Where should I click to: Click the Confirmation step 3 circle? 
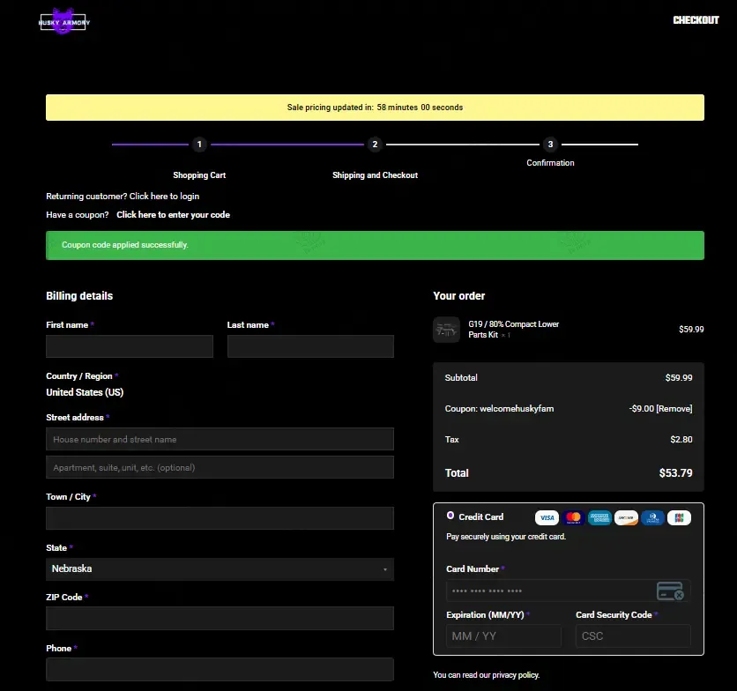pos(550,145)
